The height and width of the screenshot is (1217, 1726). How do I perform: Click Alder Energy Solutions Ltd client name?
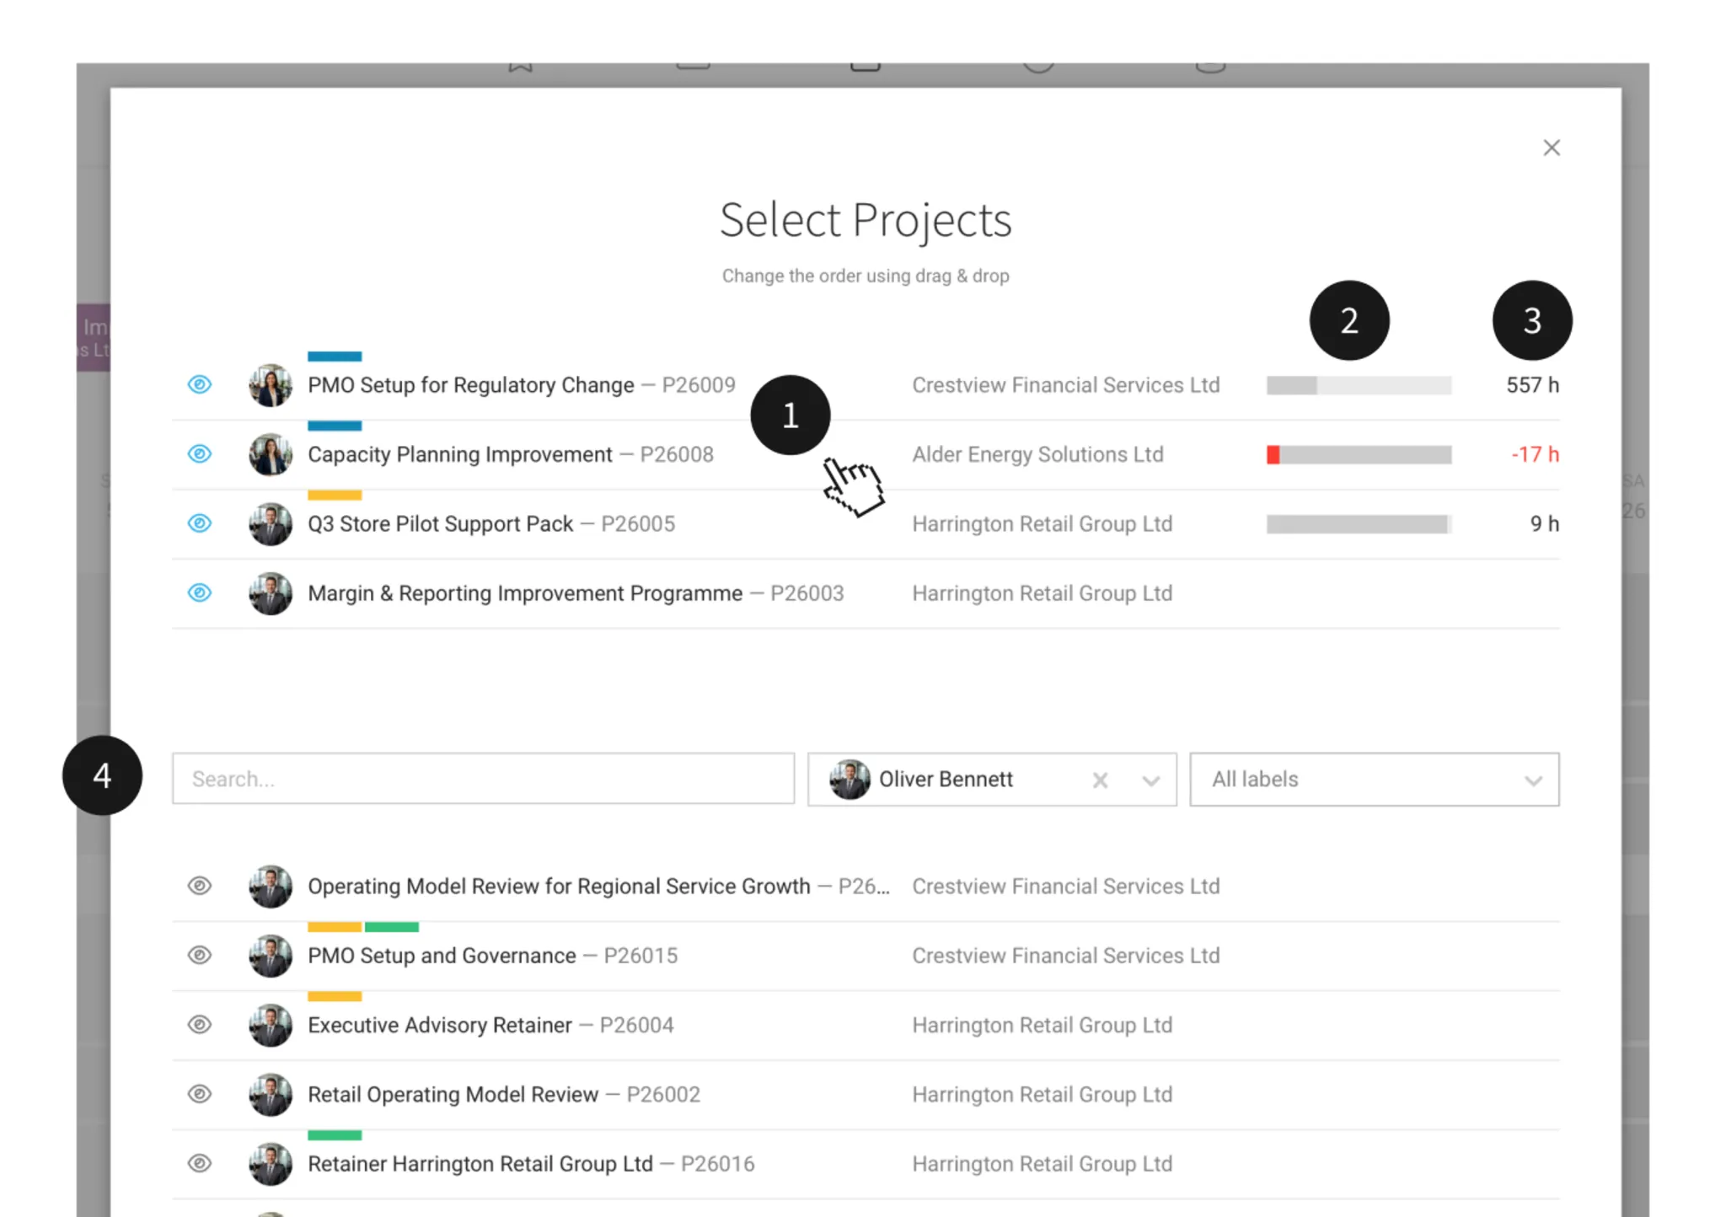click(1037, 454)
